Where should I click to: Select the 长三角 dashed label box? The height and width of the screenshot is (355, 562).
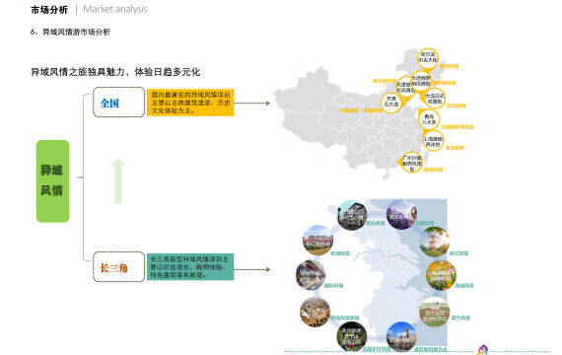118,267
